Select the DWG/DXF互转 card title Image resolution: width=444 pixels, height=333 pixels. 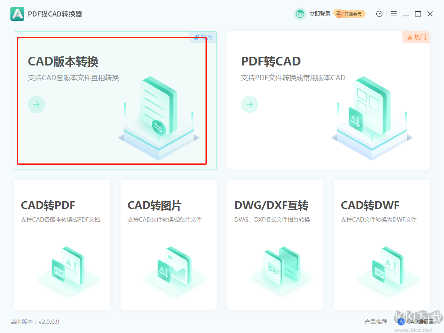point(271,205)
